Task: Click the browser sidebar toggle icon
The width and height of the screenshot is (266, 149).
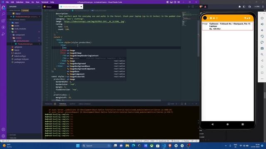Action: (x=244, y=7)
